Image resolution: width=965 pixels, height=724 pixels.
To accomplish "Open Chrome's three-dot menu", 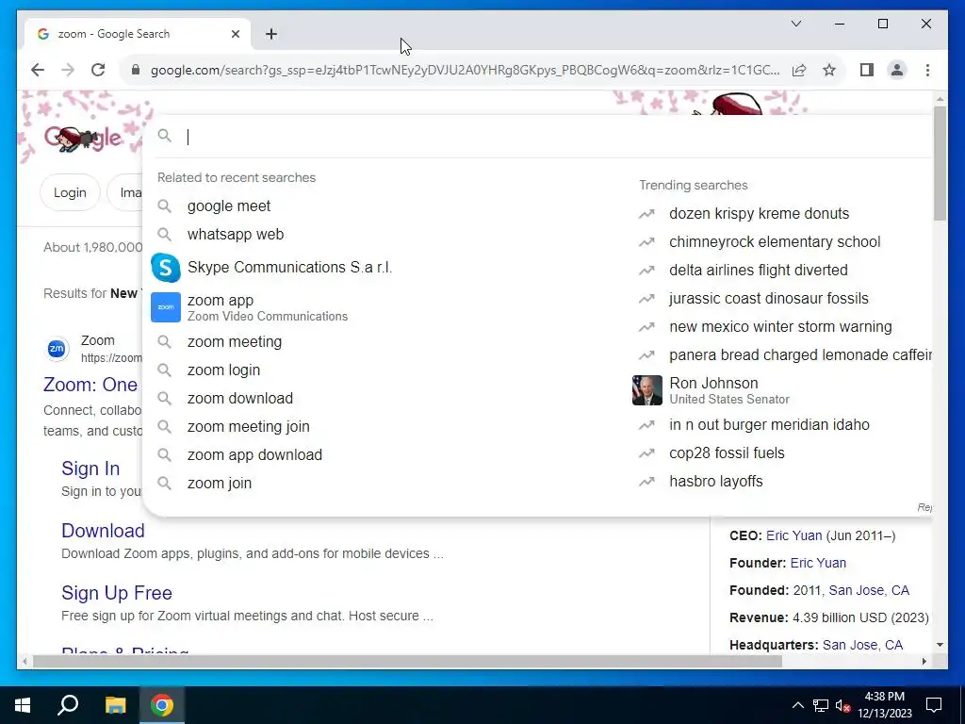I will pyautogui.click(x=927, y=70).
